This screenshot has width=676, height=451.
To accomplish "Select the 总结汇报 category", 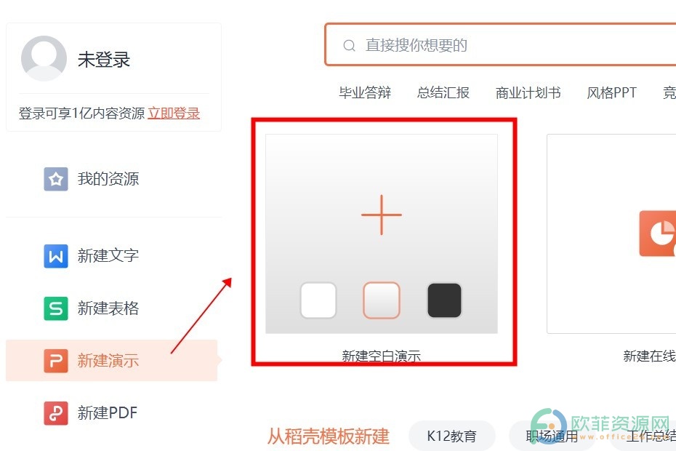I will 443,92.
